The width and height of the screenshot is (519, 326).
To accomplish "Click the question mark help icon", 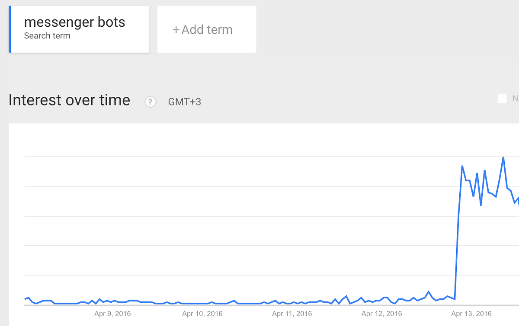I will (150, 102).
